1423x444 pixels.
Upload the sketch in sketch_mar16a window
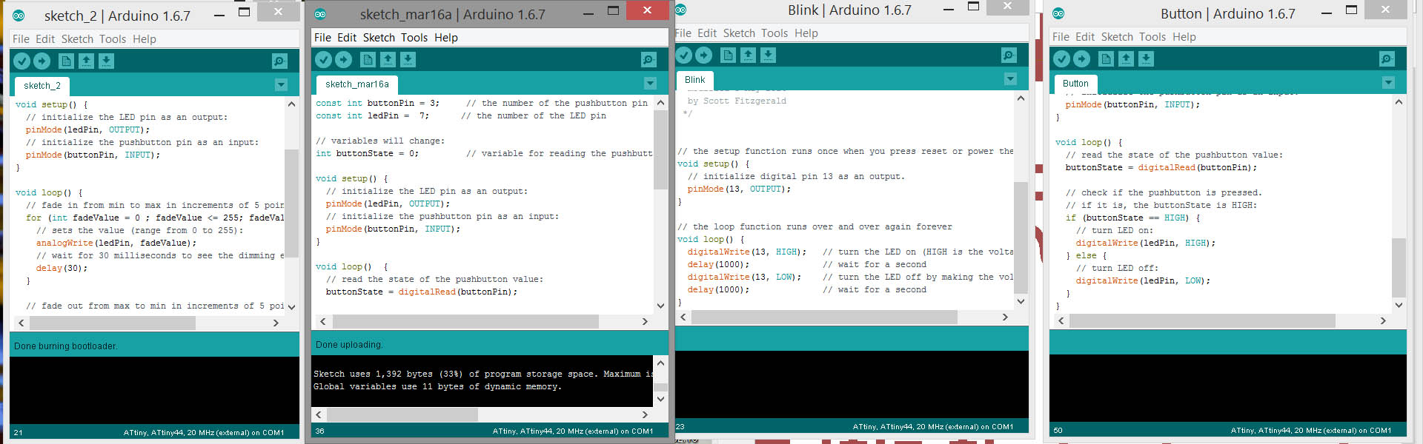(x=344, y=59)
